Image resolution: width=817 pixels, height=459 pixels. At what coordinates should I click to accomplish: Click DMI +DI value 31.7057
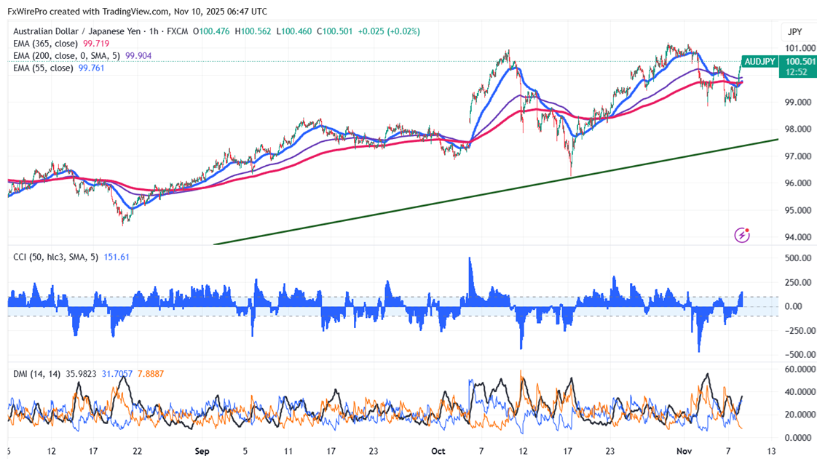click(x=117, y=374)
